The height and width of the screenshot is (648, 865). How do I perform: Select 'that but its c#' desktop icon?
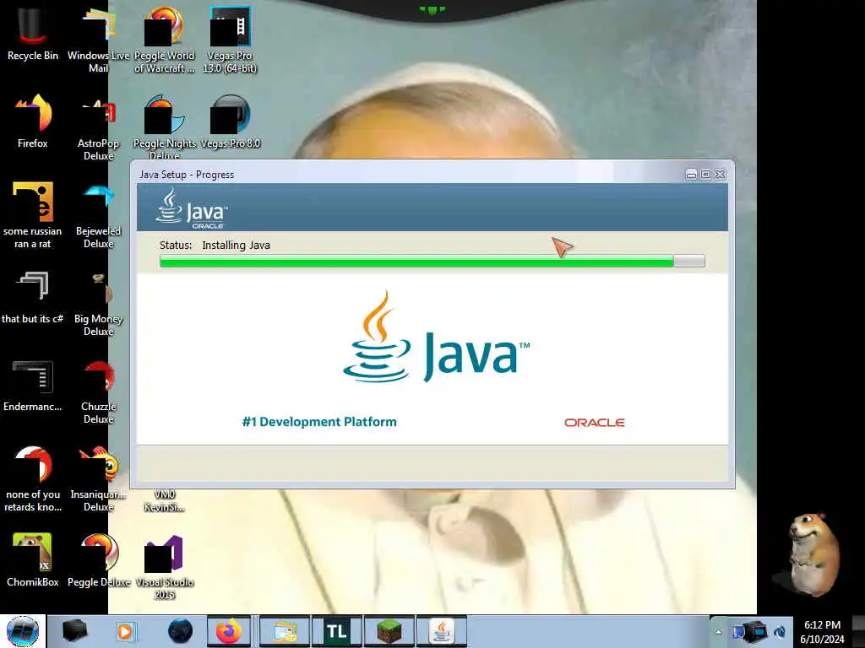click(33, 298)
